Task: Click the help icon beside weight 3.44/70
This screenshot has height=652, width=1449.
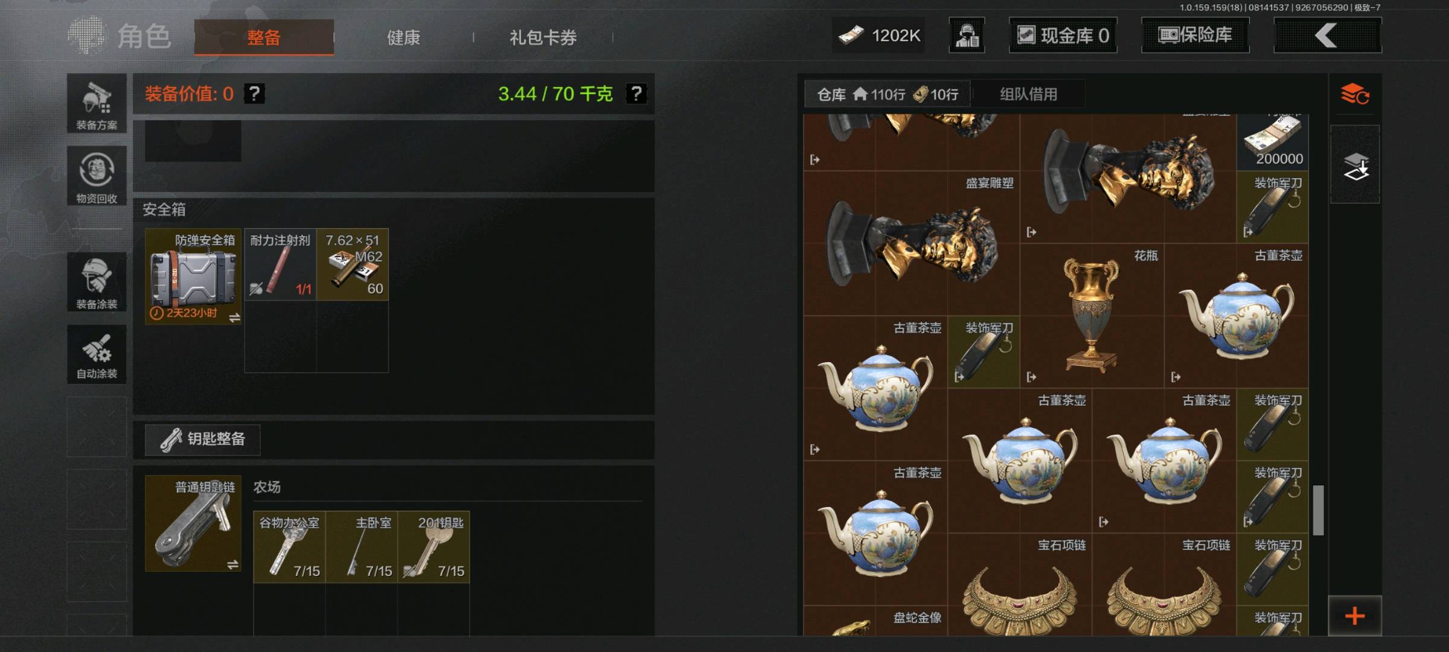Action: click(x=636, y=94)
